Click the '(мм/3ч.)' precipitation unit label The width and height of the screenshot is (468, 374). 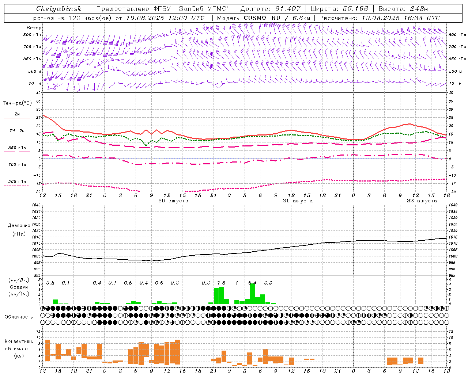tap(19, 280)
